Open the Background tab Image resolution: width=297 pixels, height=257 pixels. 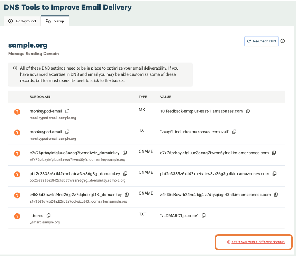click(22, 21)
